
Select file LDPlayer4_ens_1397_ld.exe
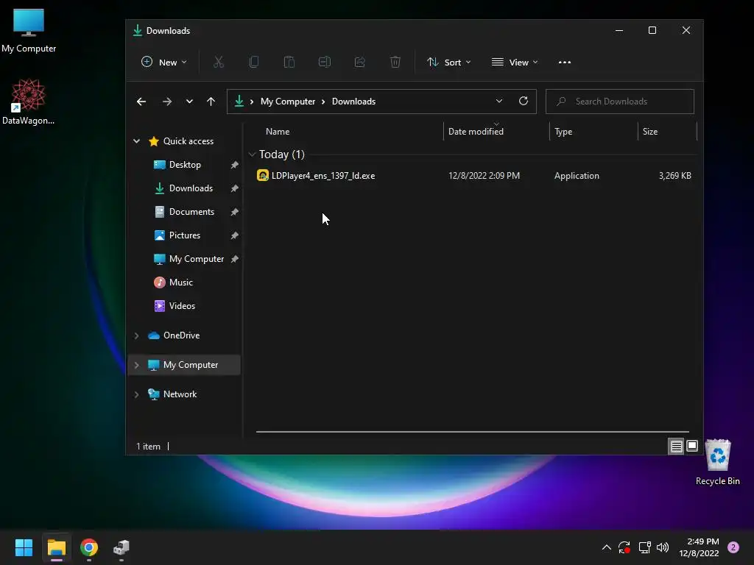(323, 176)
